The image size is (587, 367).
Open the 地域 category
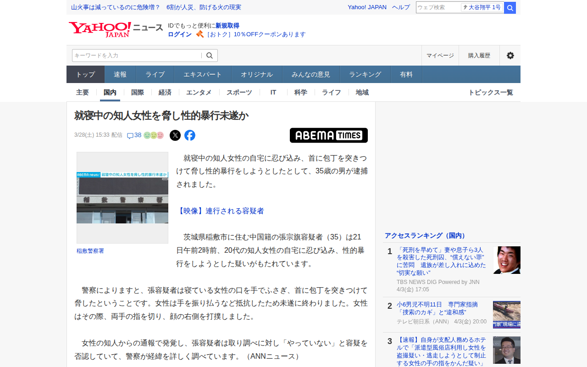(x=362, y=92)
